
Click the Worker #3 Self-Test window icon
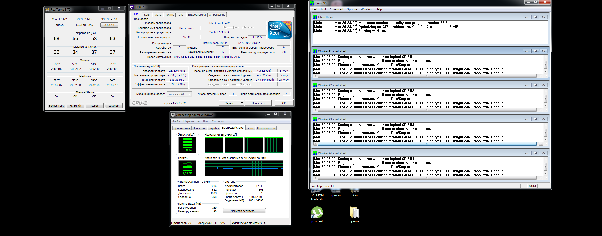pos(315,119)
